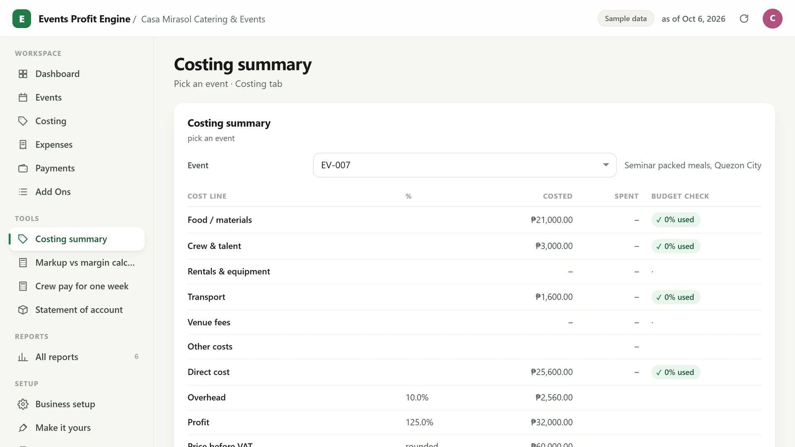
Task: Click the Food / materials 0% used badge
Action: 676,220
